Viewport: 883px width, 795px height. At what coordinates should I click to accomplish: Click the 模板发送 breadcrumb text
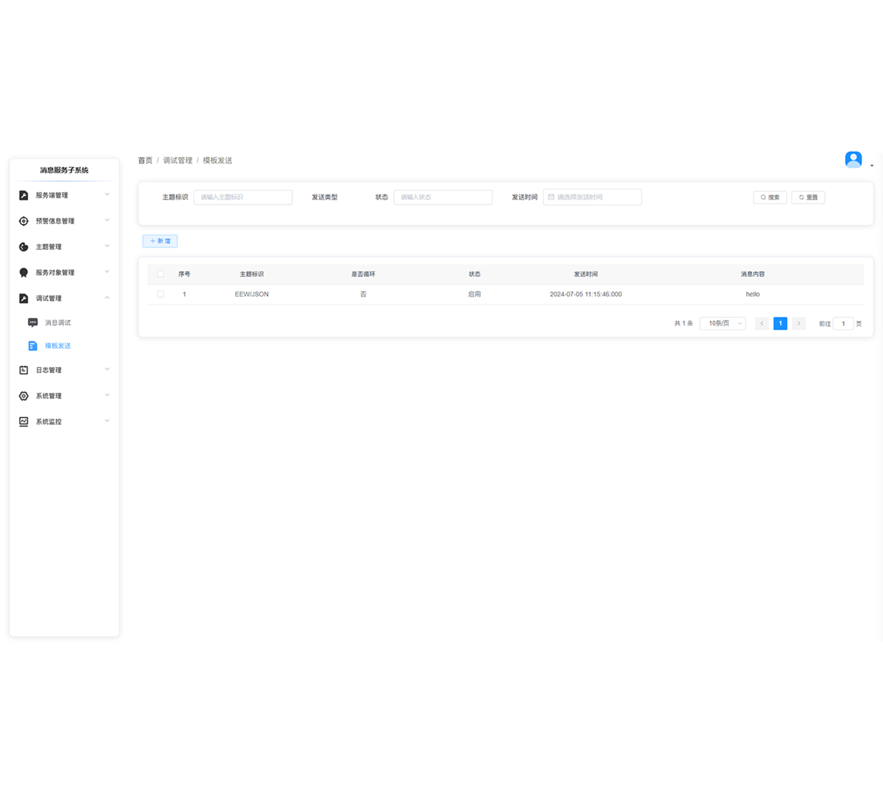tap(217, 161)
